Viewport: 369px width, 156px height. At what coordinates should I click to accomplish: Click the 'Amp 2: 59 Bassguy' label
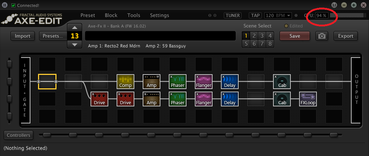point(166,46)
